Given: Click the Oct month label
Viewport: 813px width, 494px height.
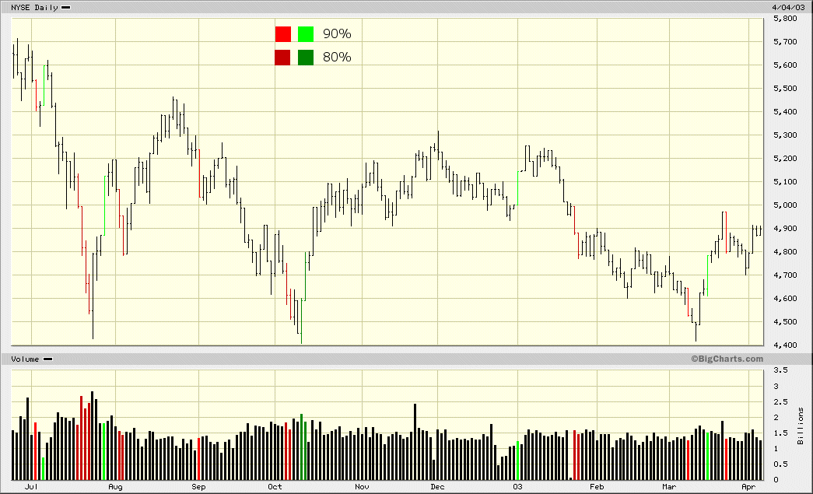Looking at the screenshot, I should [x=275, y=487].
